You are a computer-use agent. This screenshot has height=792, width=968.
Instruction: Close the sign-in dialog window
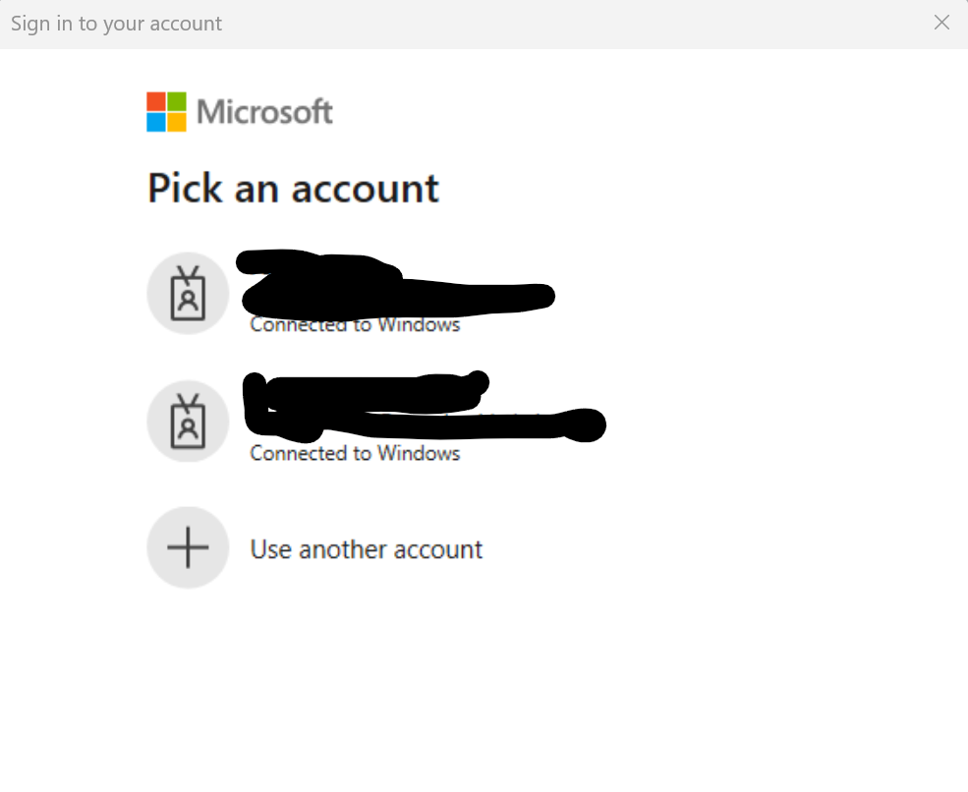pyautogui.click(x=941, y=23)
